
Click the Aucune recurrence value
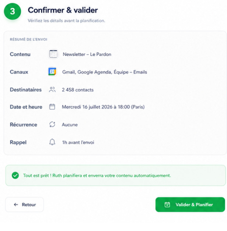(x=70, y=125)
